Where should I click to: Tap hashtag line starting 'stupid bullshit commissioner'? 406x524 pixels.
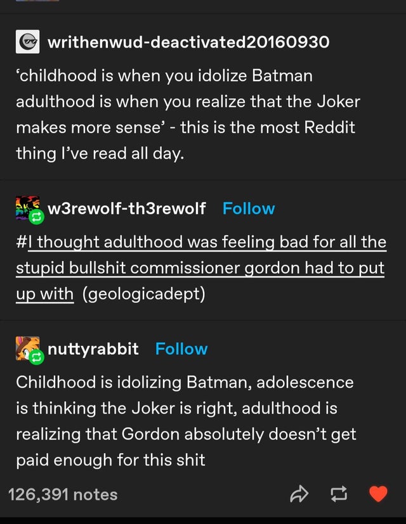200,269
